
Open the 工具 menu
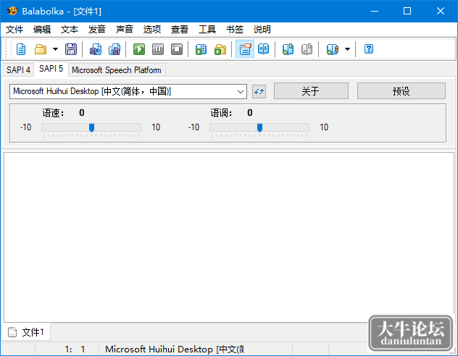[207, 29]
